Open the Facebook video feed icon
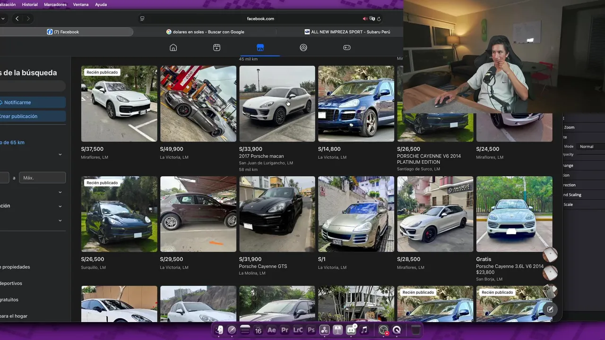The width and height of the screenshot is (605, 340). click(216, 48)
